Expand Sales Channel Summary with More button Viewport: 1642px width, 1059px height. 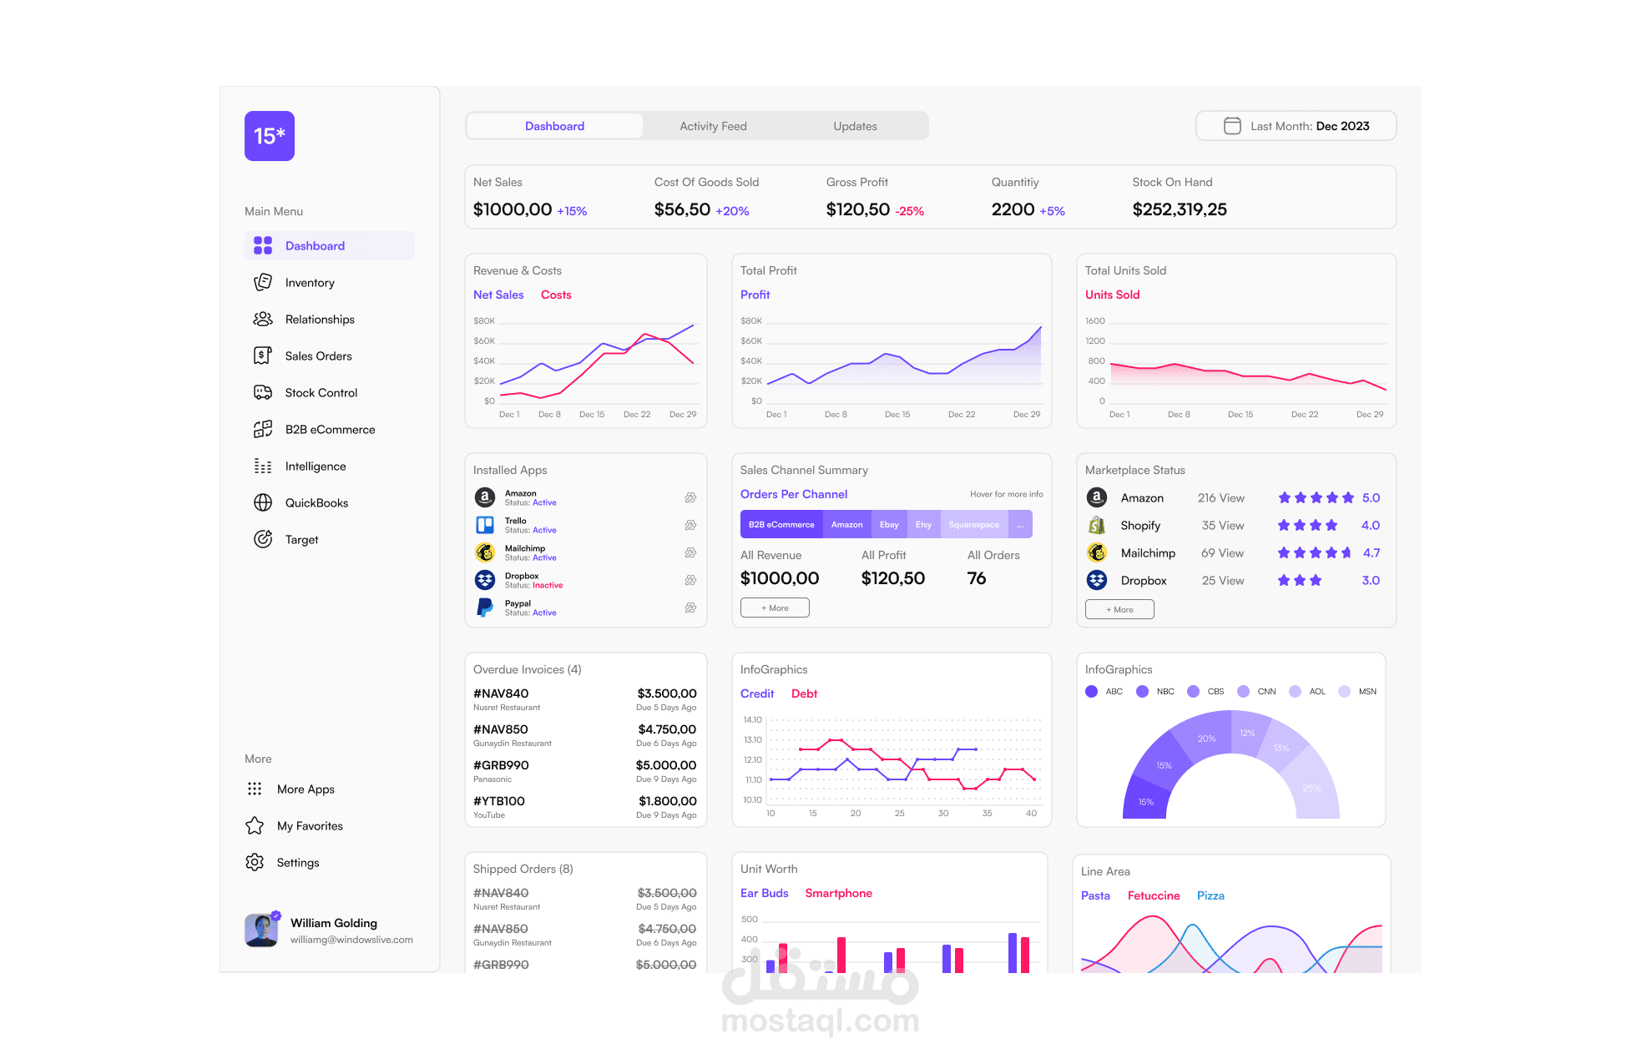coord(775,608)
